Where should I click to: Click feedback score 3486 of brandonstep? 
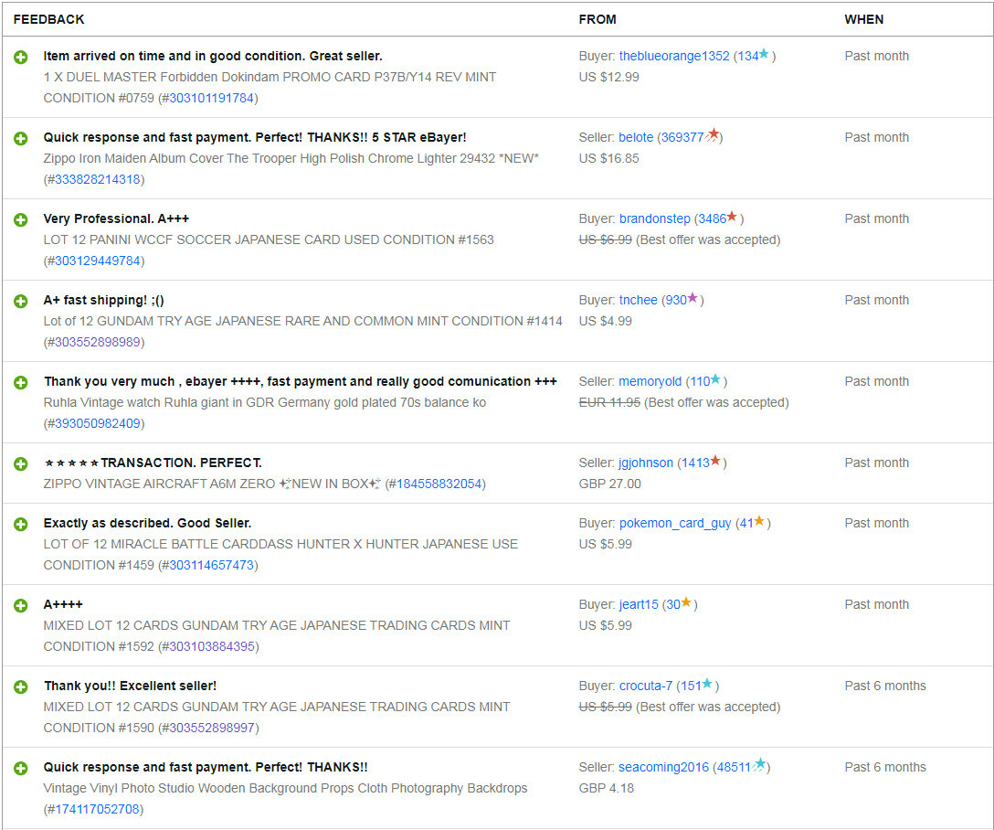(x=712, y=218)
